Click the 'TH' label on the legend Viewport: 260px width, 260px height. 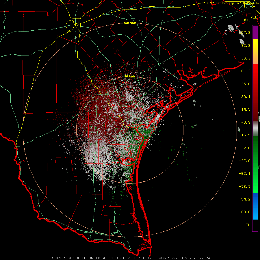tap(248, 225)
